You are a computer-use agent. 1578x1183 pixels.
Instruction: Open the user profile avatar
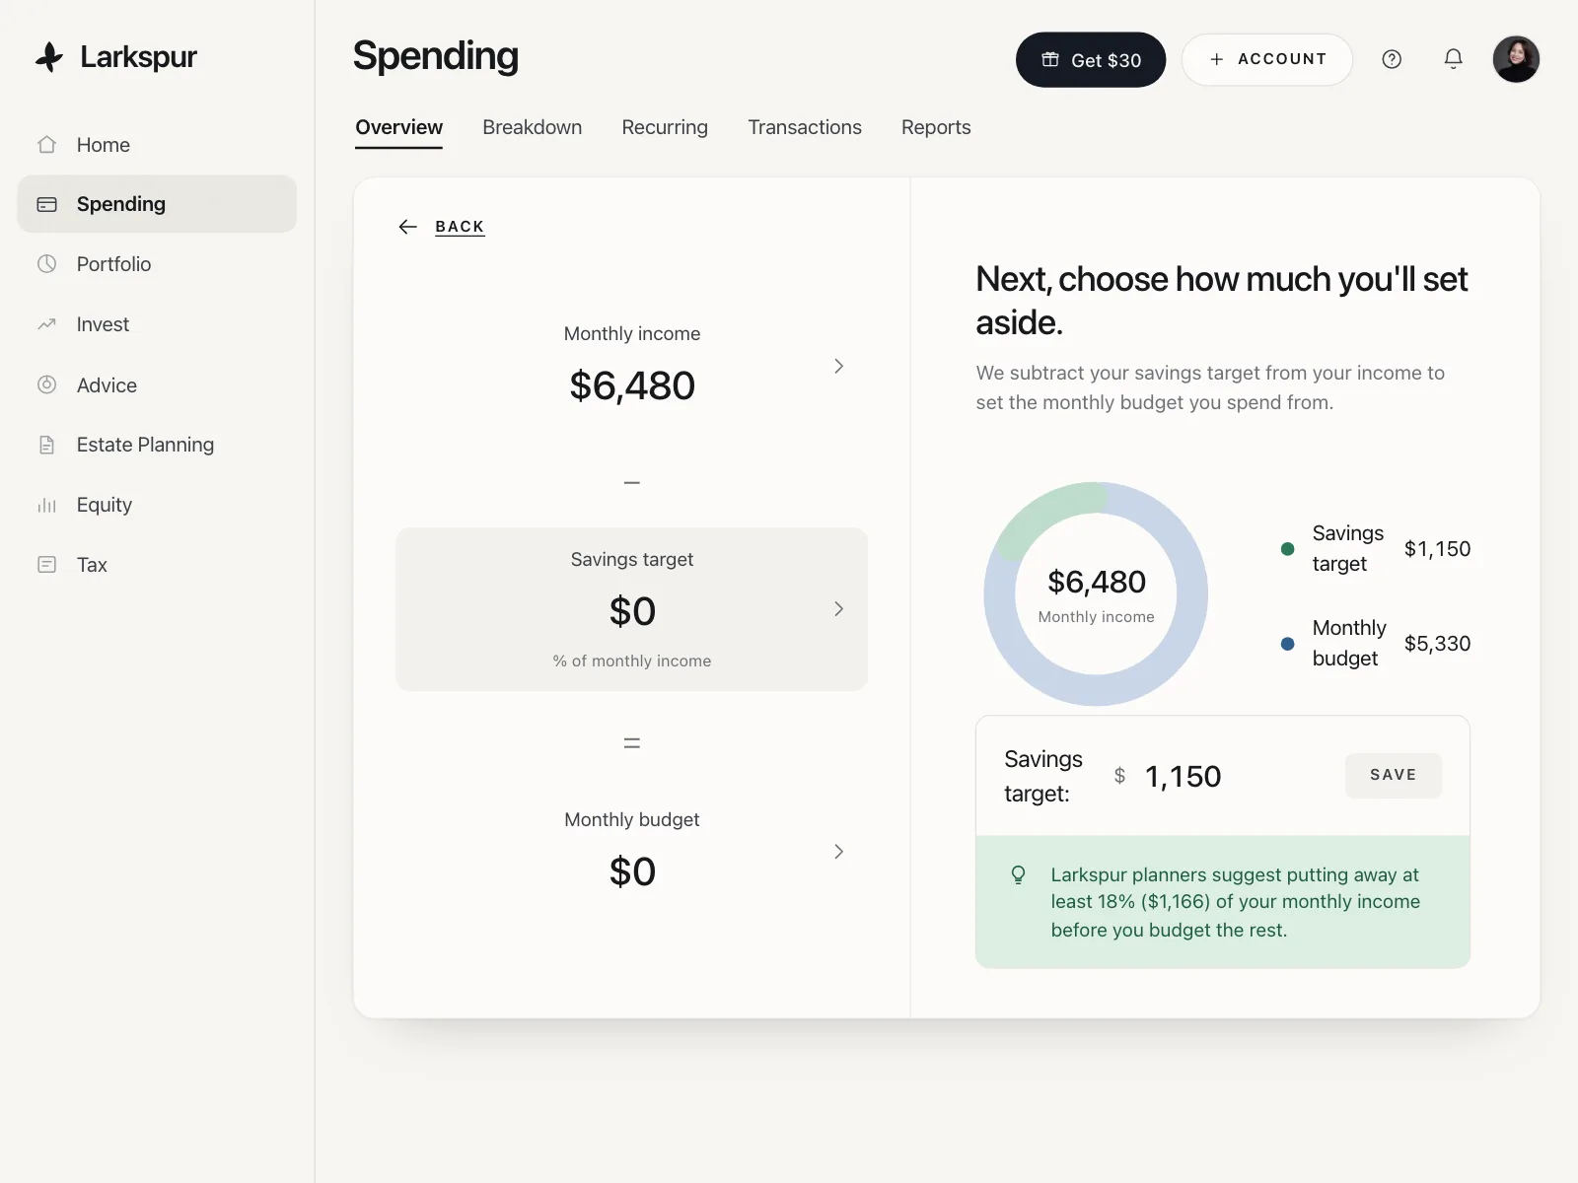coord(1516,59)
